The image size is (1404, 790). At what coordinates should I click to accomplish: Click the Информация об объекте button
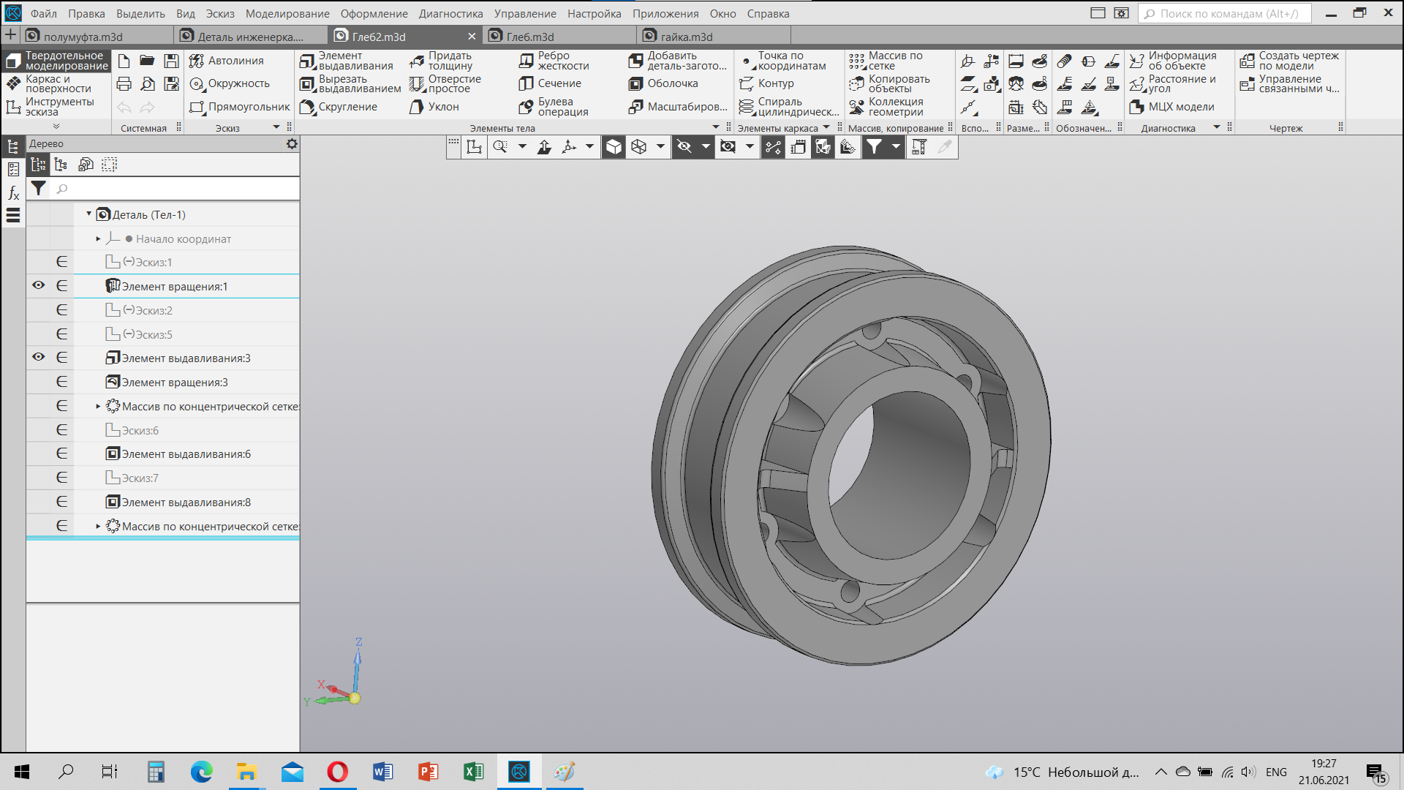coord(1174,61)
